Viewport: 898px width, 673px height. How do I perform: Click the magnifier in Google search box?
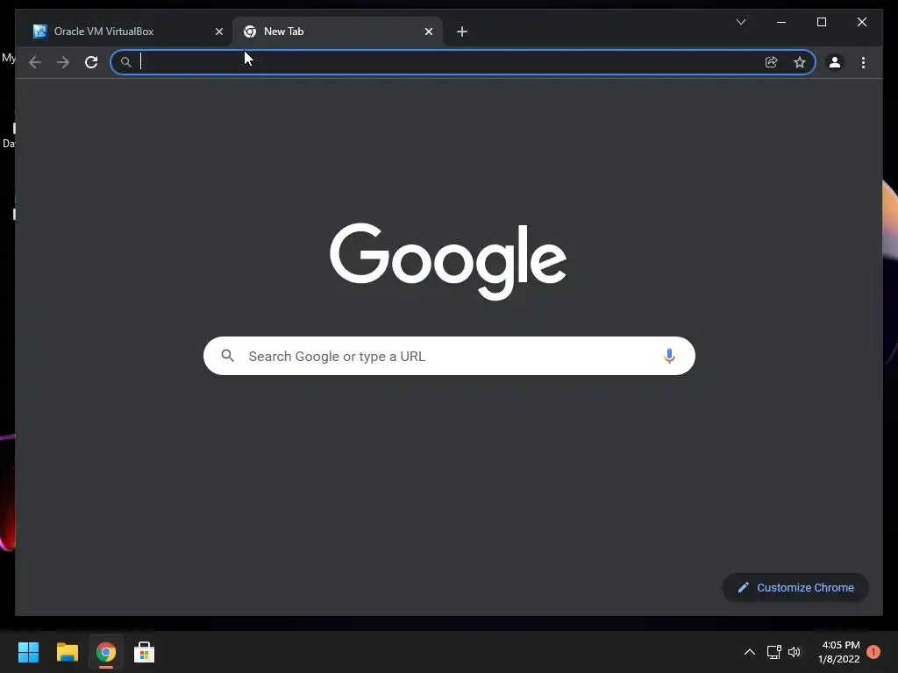coord(227,356)
